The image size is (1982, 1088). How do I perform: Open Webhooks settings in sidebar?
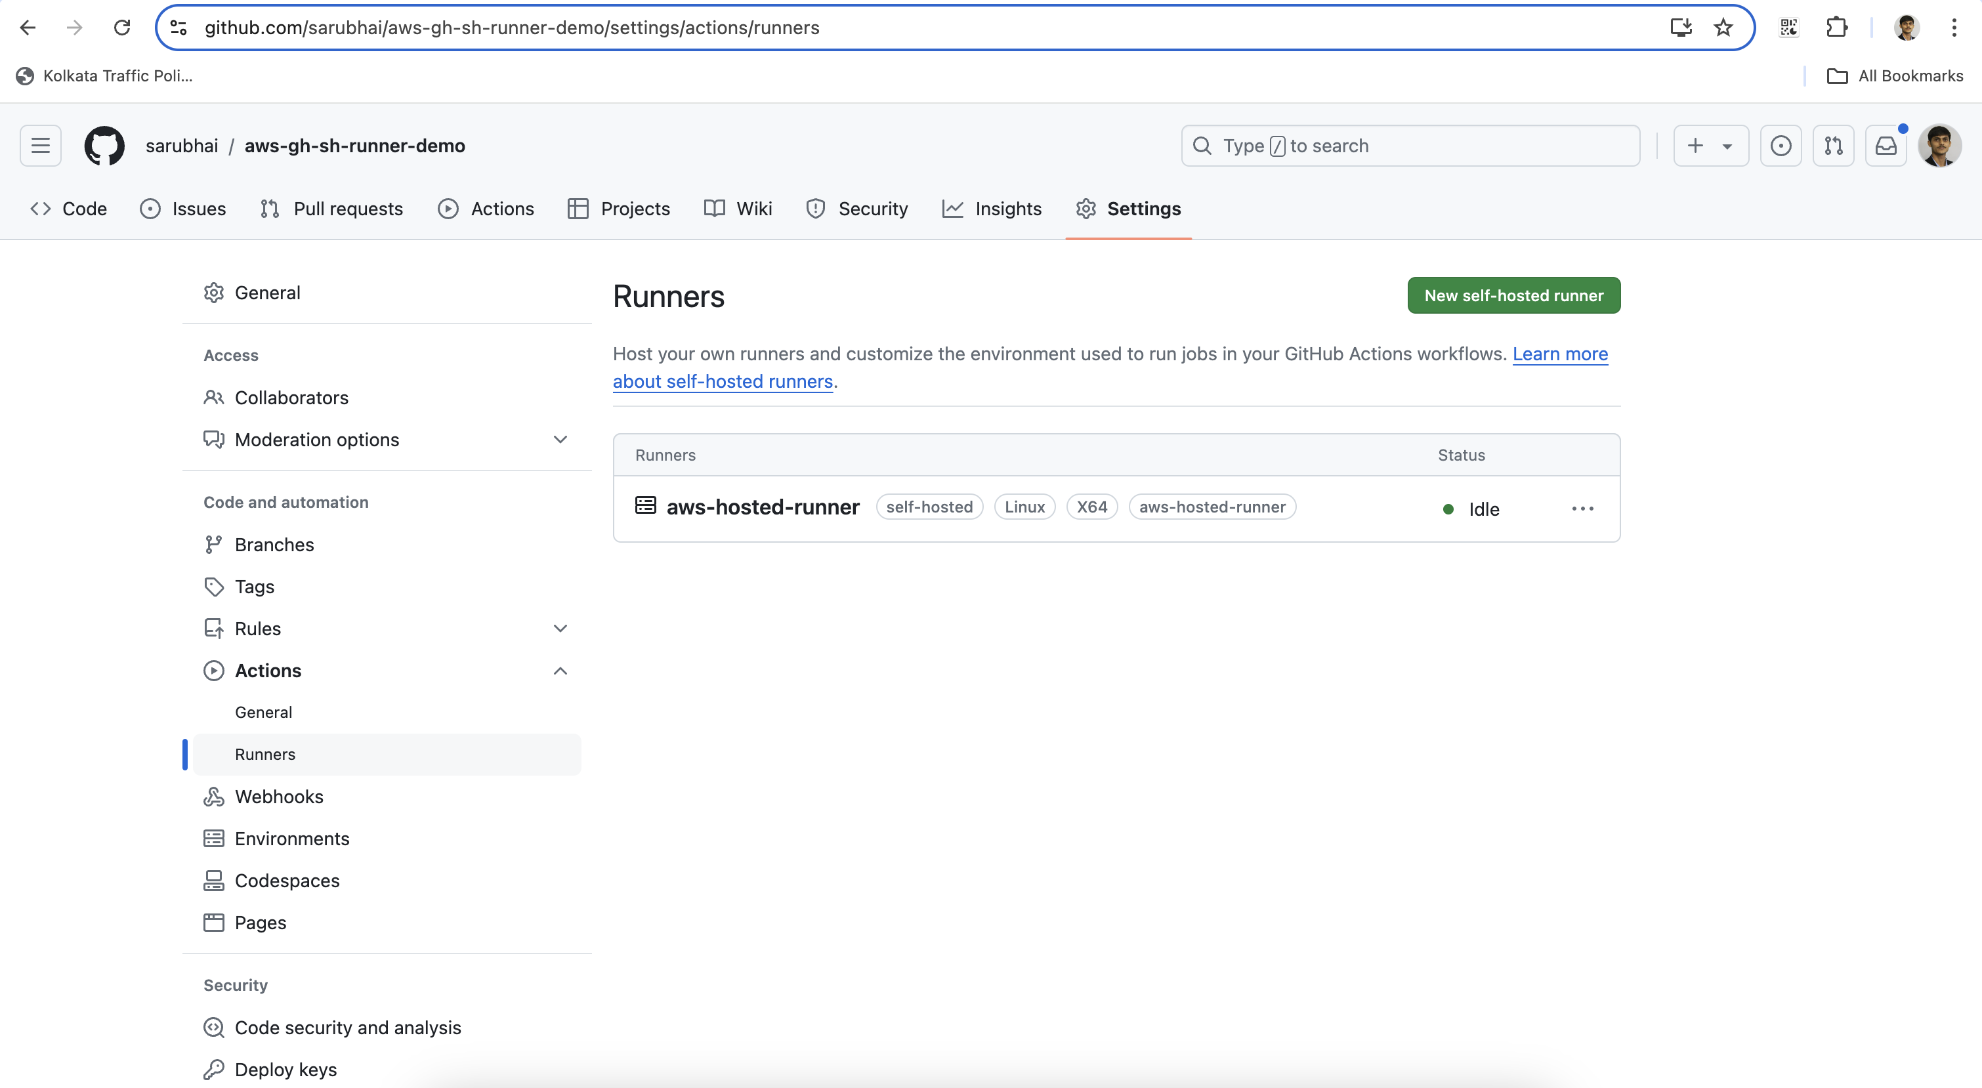[x=278, y=797]
